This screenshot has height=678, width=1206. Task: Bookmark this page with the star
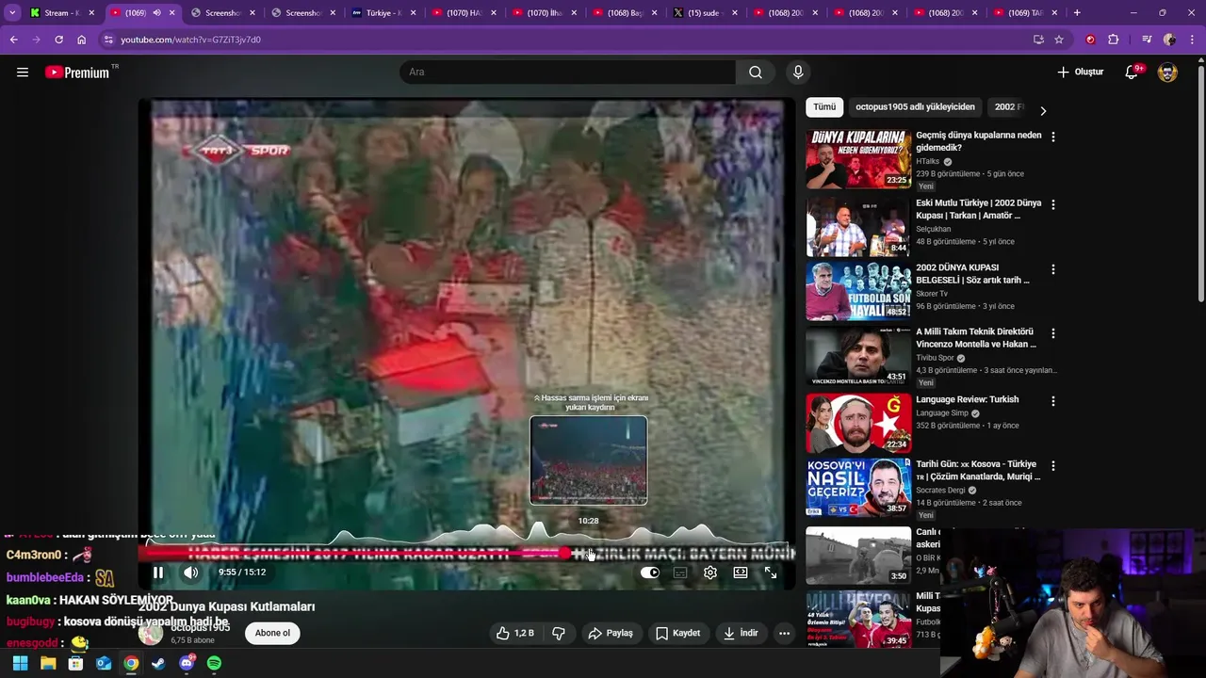(x=1059, y=40)
